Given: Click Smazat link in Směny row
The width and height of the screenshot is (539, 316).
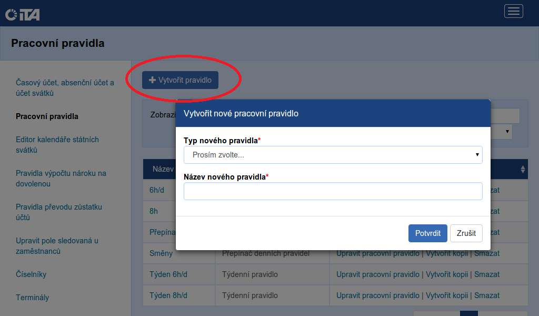Looking at the screenshot, I should (x=486, y=253).
